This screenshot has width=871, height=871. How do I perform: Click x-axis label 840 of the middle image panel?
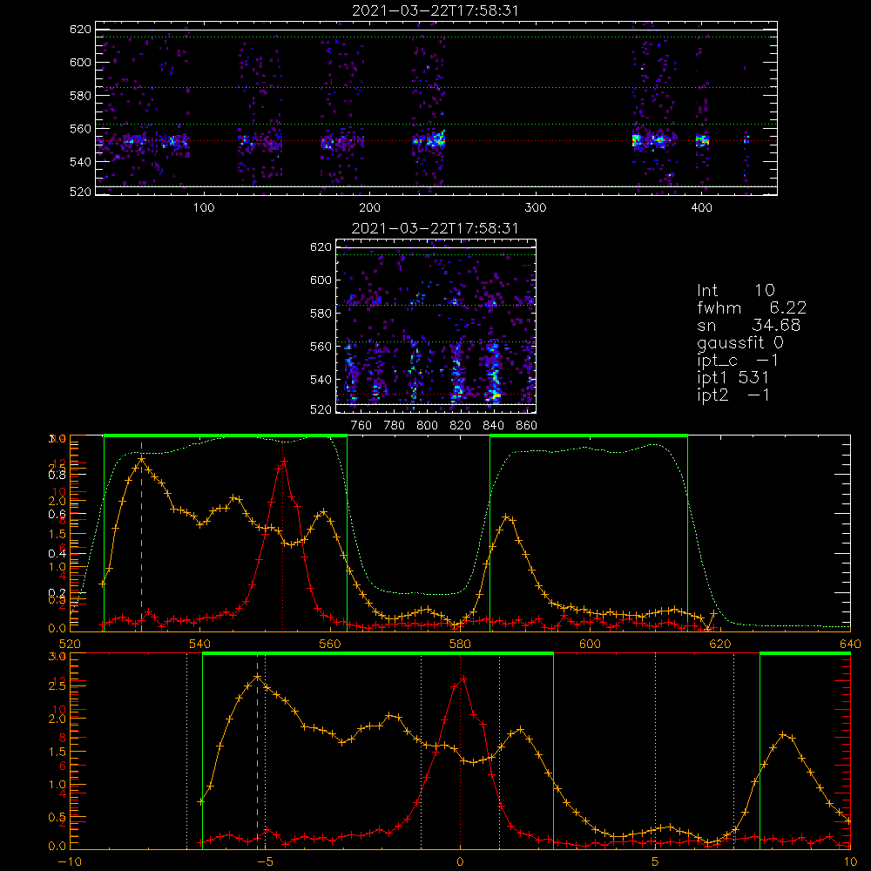point(493,426)
